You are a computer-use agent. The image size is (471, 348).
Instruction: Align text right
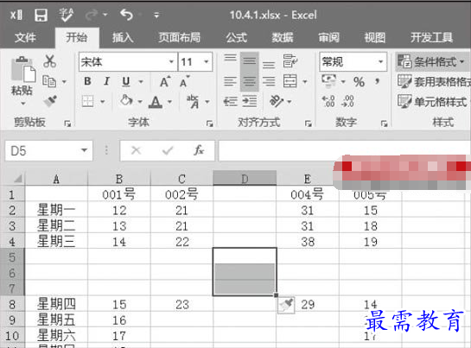[x=269, y=81]
